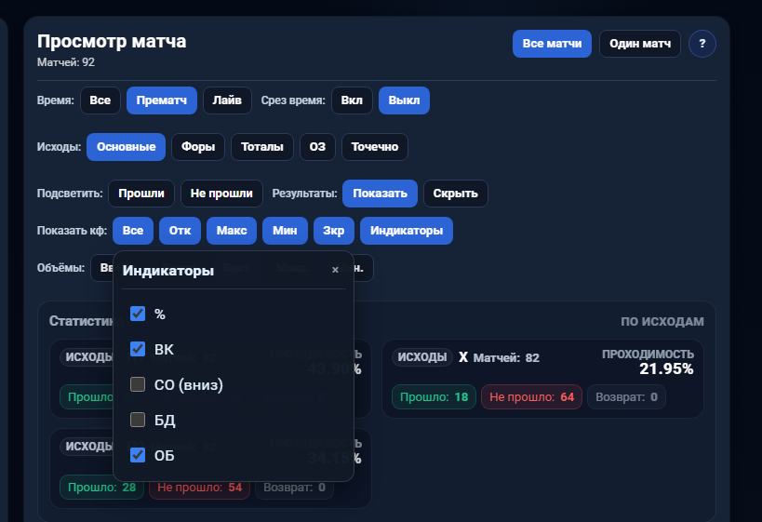Screen dimensions: 762x522
Task: Turn Срез время to Выкл
Action: [404, 100]
